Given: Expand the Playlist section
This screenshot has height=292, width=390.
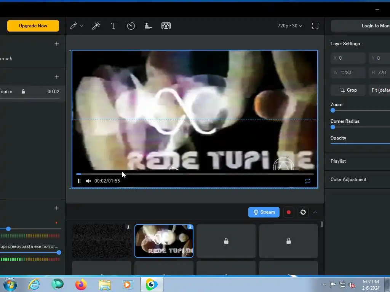Looking at the screenshot, I should [x=357, y=161].
